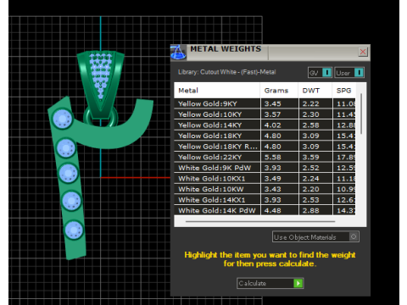Click the Metal Weights flask icon
The image size is (407, 305).
click(178, 52)
